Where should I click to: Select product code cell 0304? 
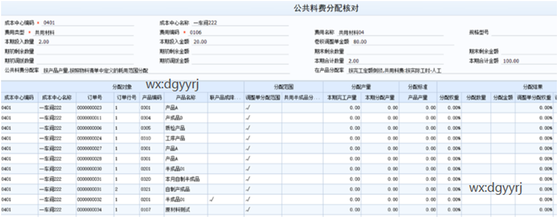[152, 118]
